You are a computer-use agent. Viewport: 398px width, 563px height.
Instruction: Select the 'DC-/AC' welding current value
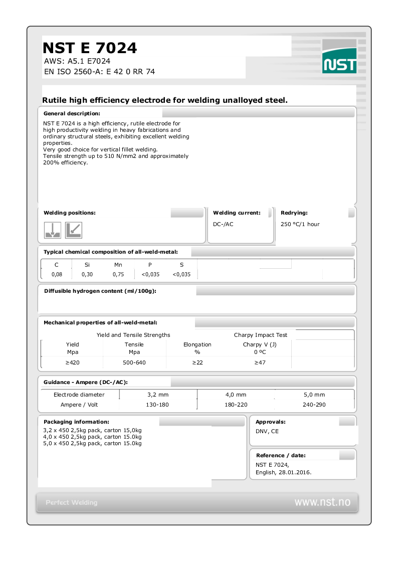tap(223, 224)
